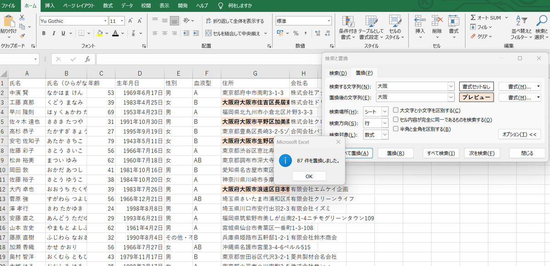Click column G header
Viewport: 550px width, 266px height.
click(x=255, y=74)
